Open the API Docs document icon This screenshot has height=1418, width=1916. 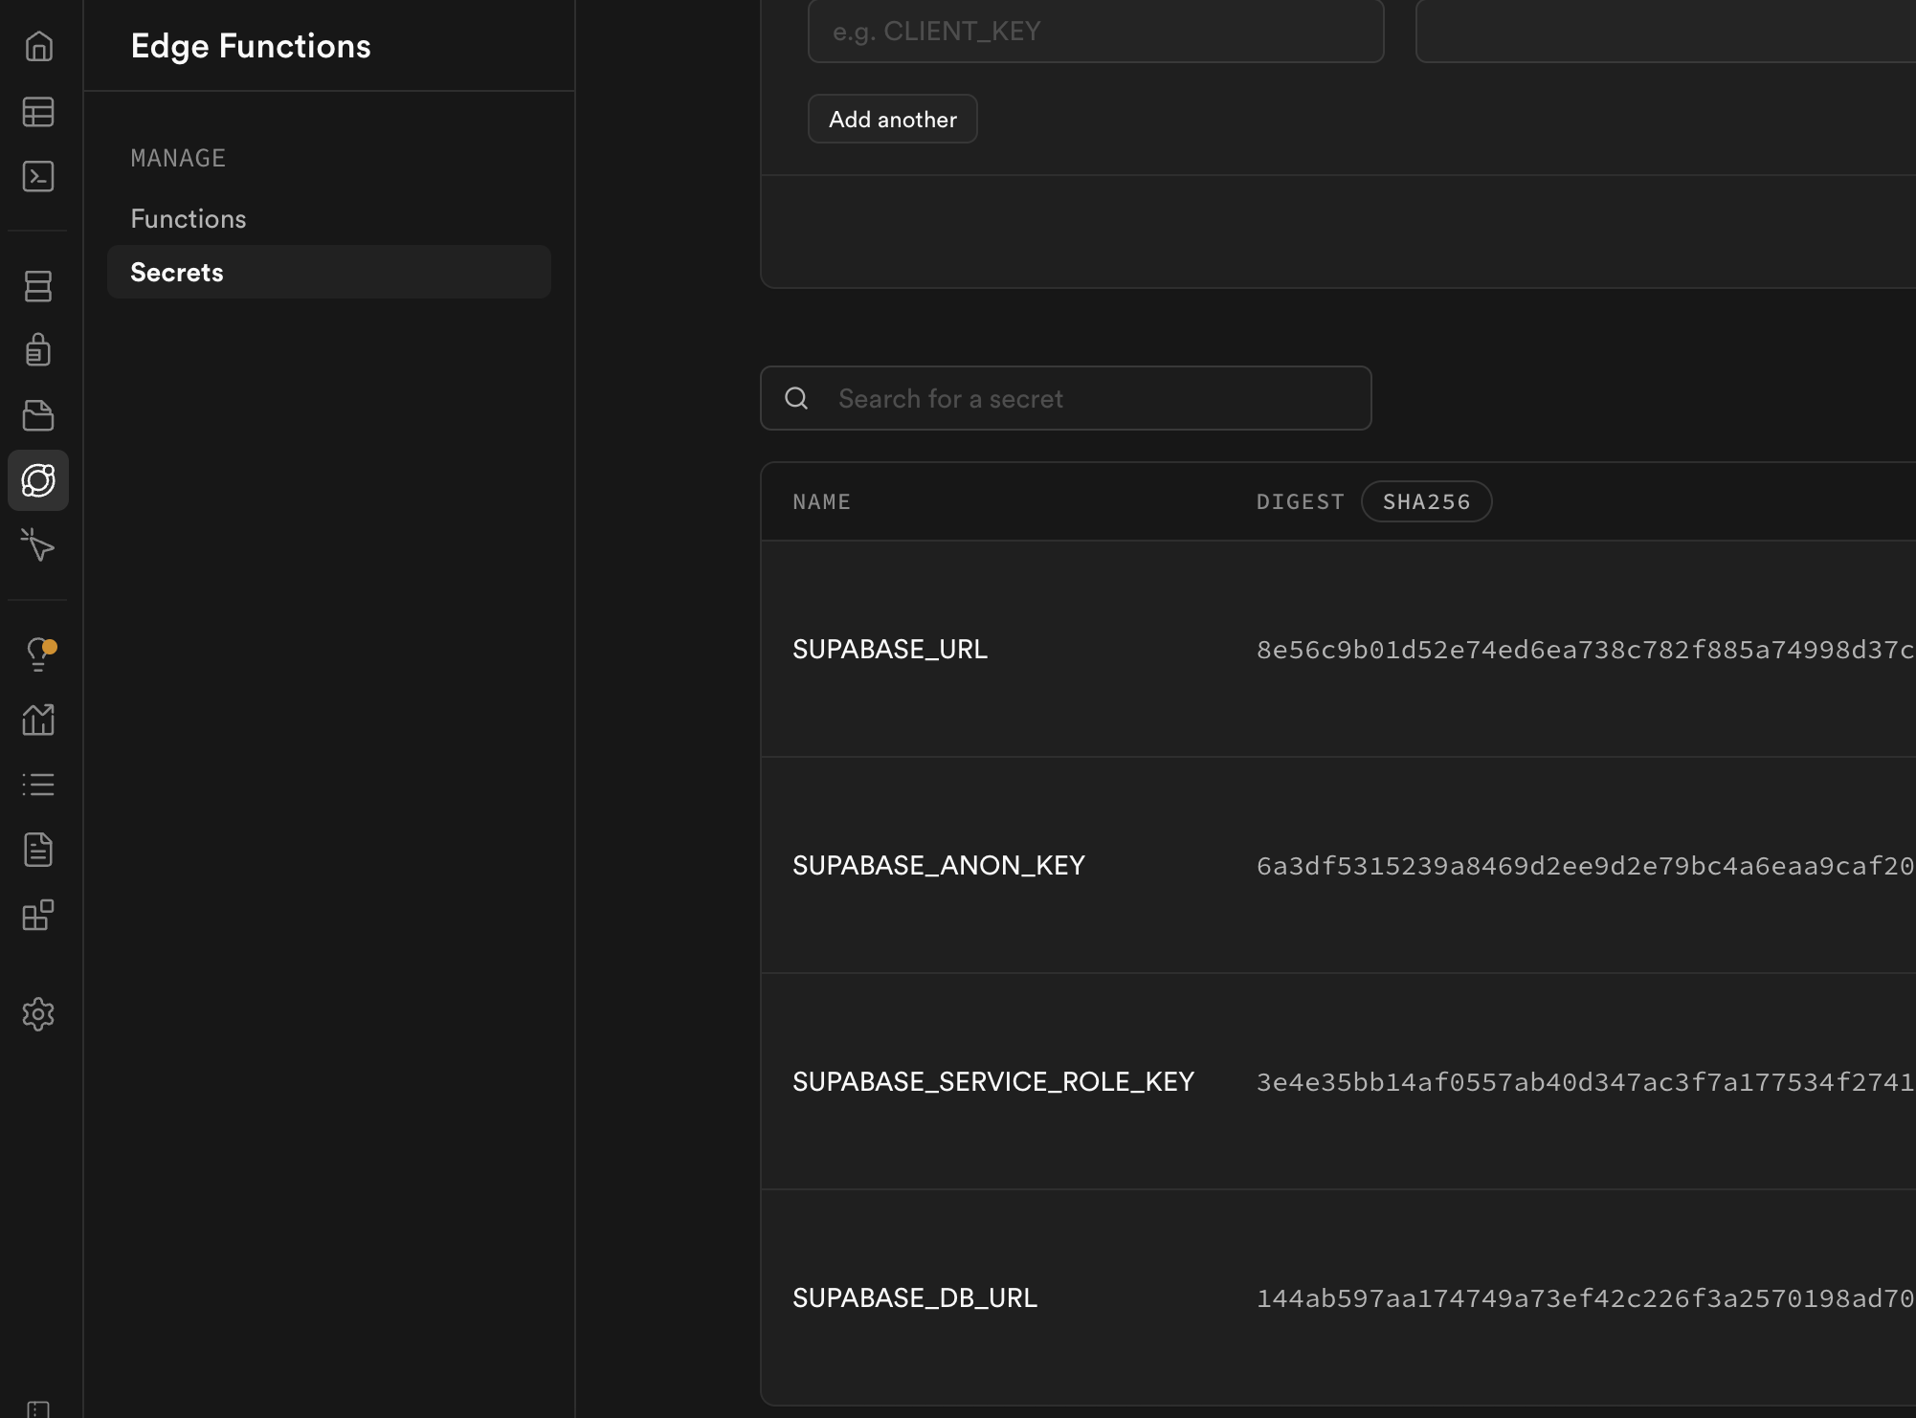[x=38, y=850]
